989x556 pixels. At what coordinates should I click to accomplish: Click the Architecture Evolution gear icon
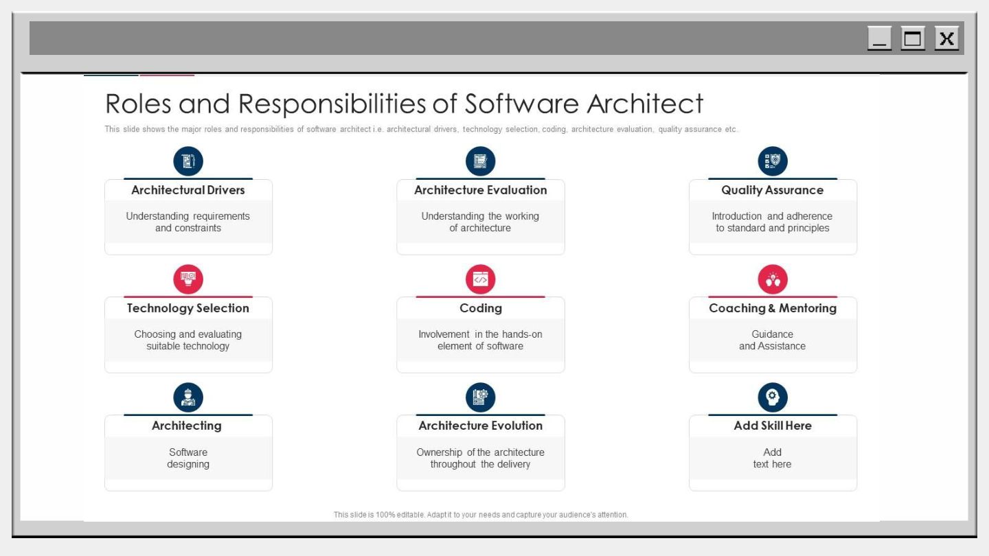[x=480, y=397]
